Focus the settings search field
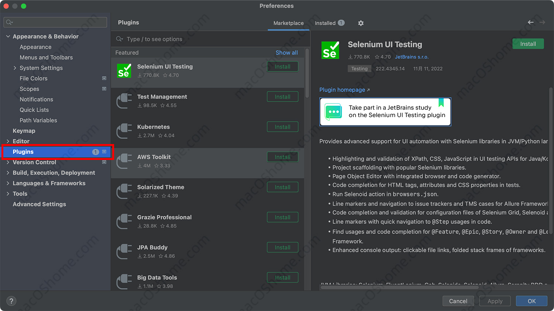This screenshot has height=311, width=554. coord(55,22)
